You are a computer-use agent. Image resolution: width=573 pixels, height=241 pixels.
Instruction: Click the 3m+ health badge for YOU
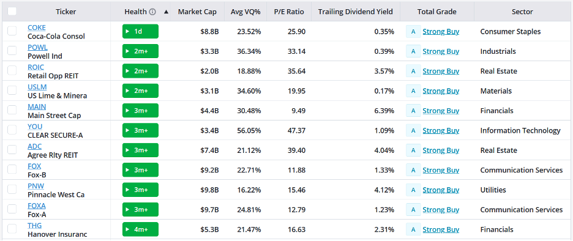point(140,130)
